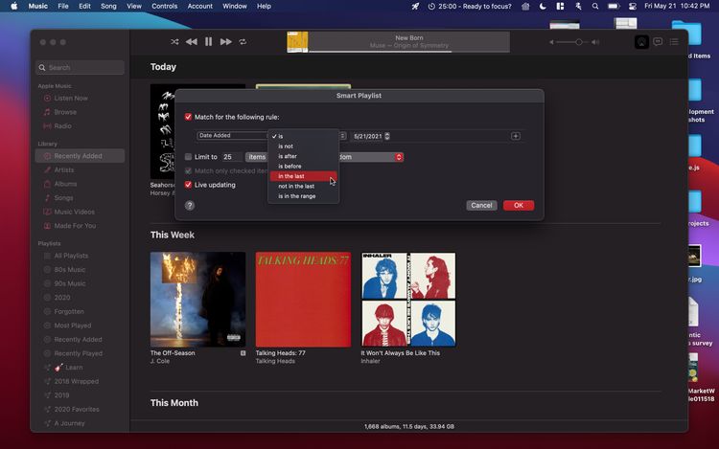Pause the current song
The image size is (719, 449).
click(x=209, y=42)
